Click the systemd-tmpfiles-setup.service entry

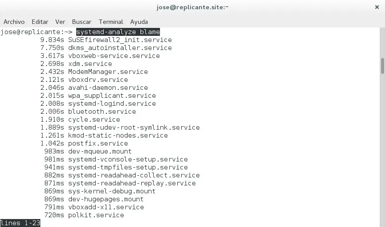tap(128, 167)
